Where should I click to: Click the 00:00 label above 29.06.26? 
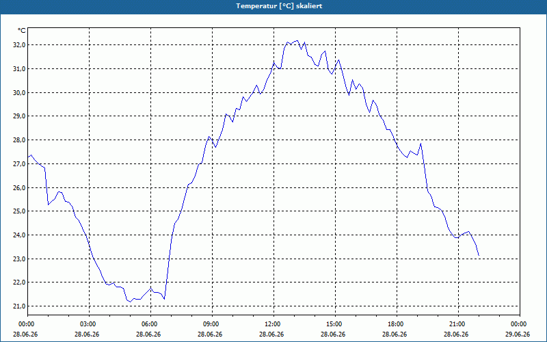click(520, 324)
